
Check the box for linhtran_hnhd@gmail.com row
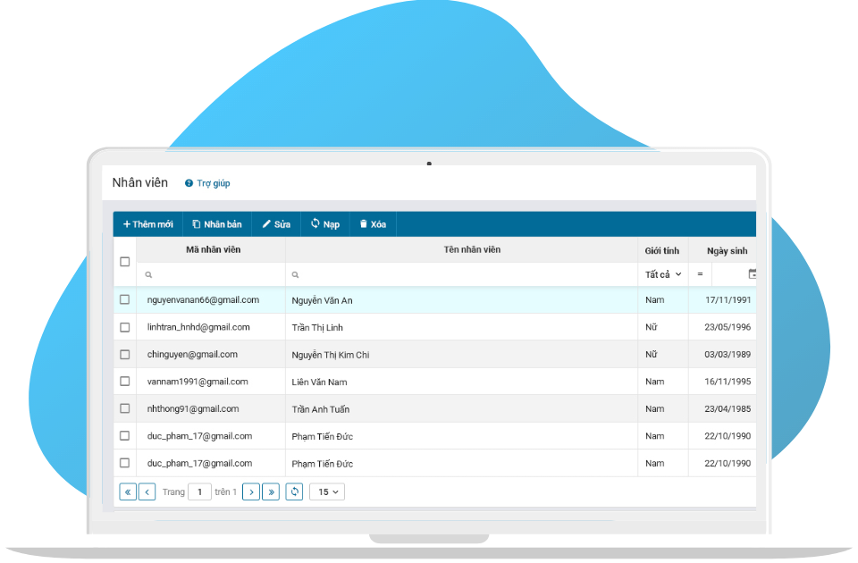125,327
